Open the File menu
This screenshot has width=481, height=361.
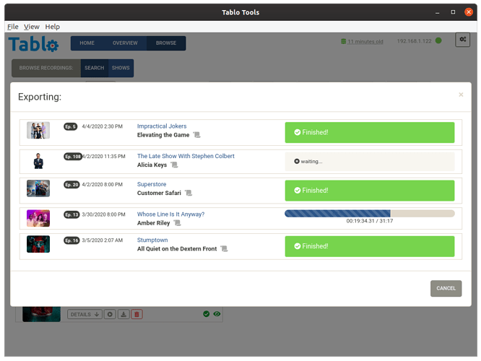coord(13,27)
